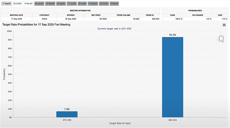Open the 28 Oct26 meeting tab

104,4
